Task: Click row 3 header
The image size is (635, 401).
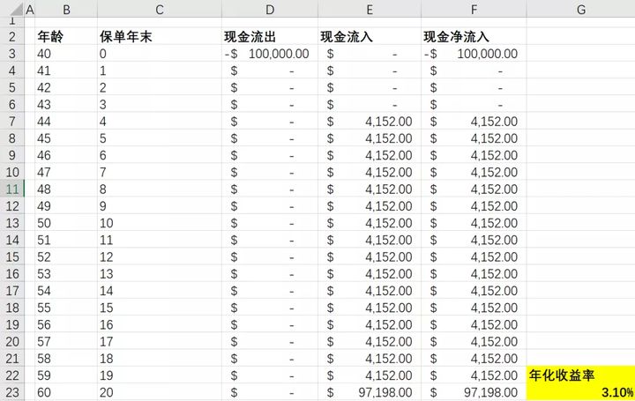Action: 14,54
